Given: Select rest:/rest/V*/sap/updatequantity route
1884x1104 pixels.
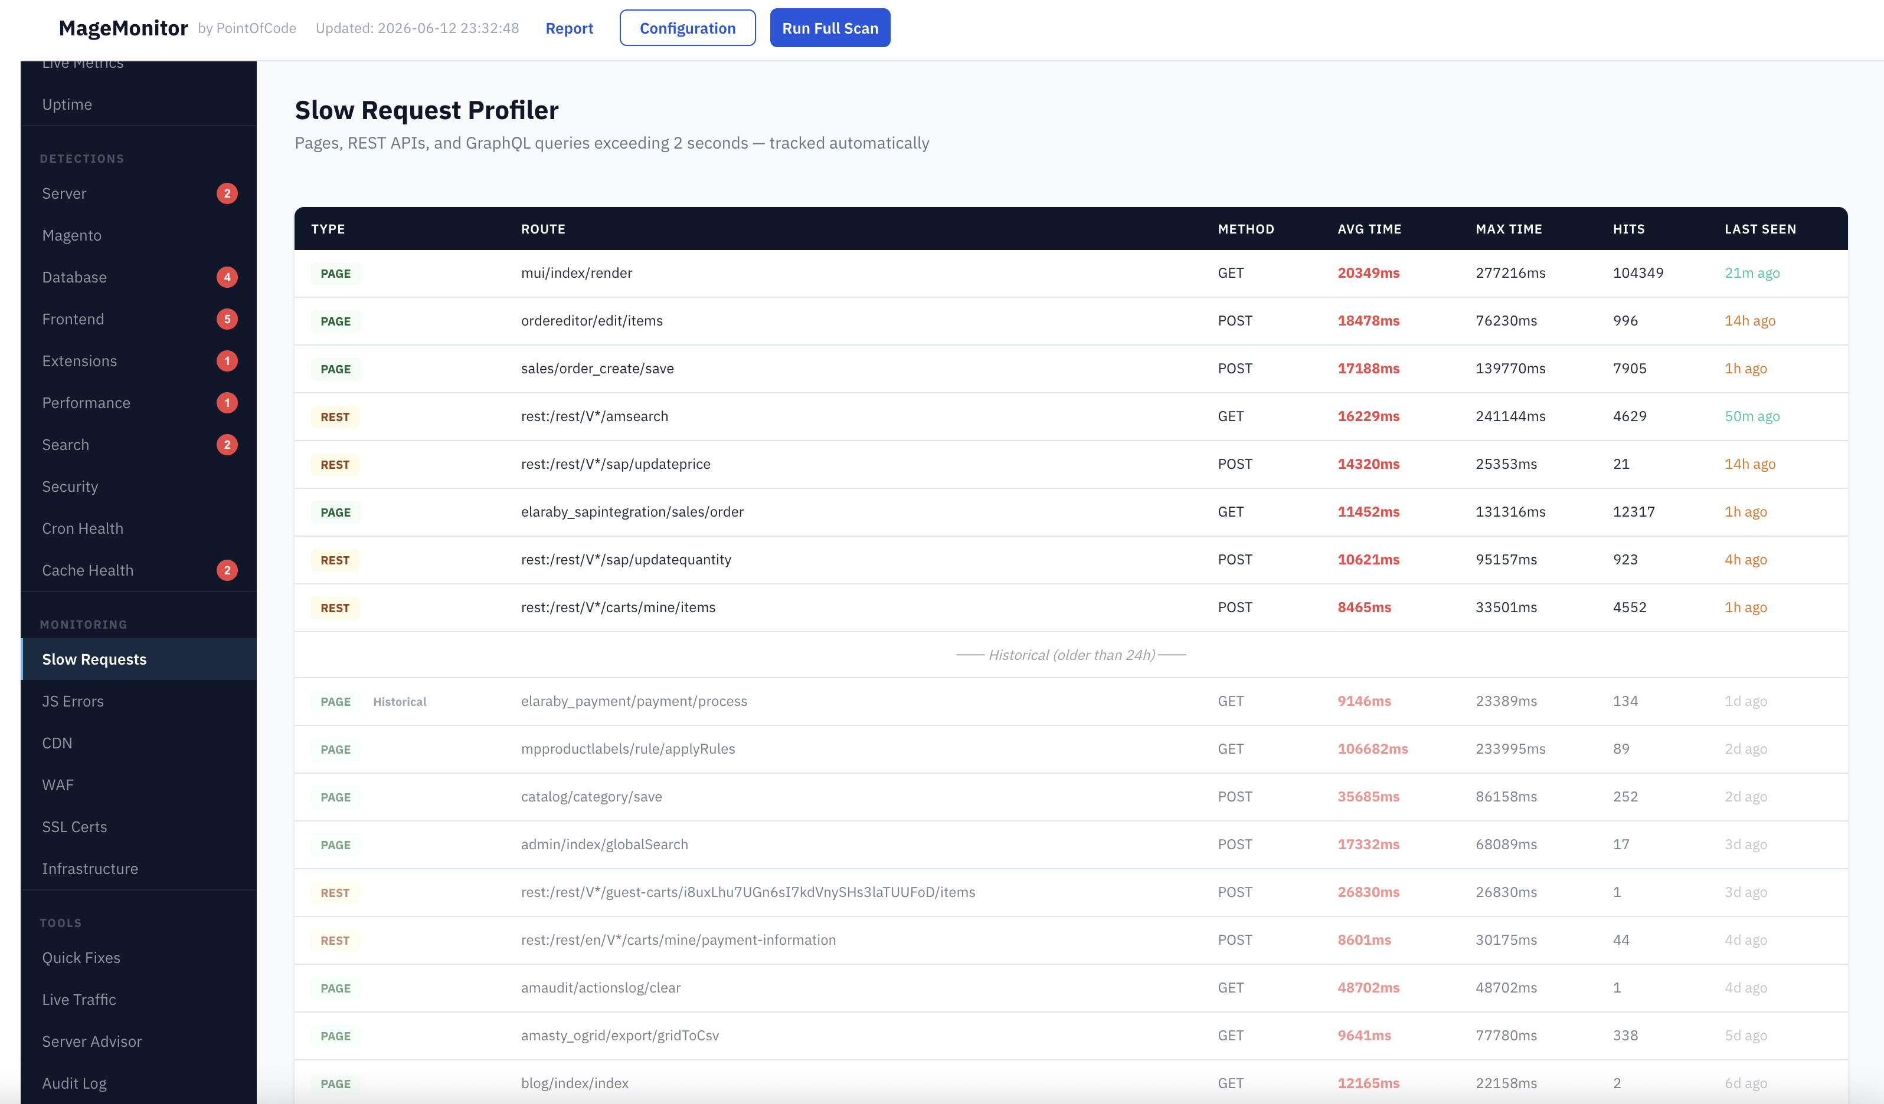Looking at the screenshot, I should click(626, 560).
